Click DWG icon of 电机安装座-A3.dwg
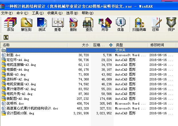 (x=4, y=84)
